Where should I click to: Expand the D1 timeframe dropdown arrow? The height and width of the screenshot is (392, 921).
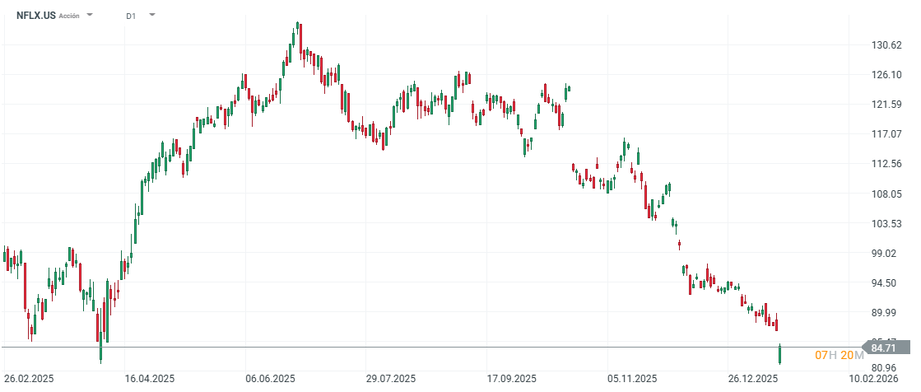151,16
